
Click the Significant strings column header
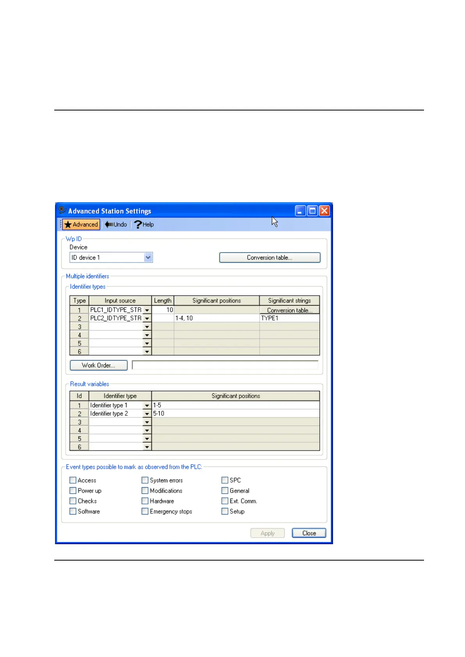pos(289,301)
